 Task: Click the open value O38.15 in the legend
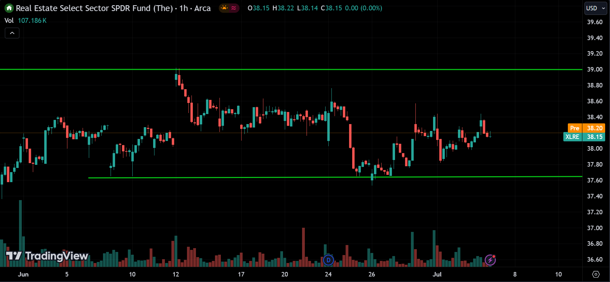pyautogui.click(x=259, y=8)
